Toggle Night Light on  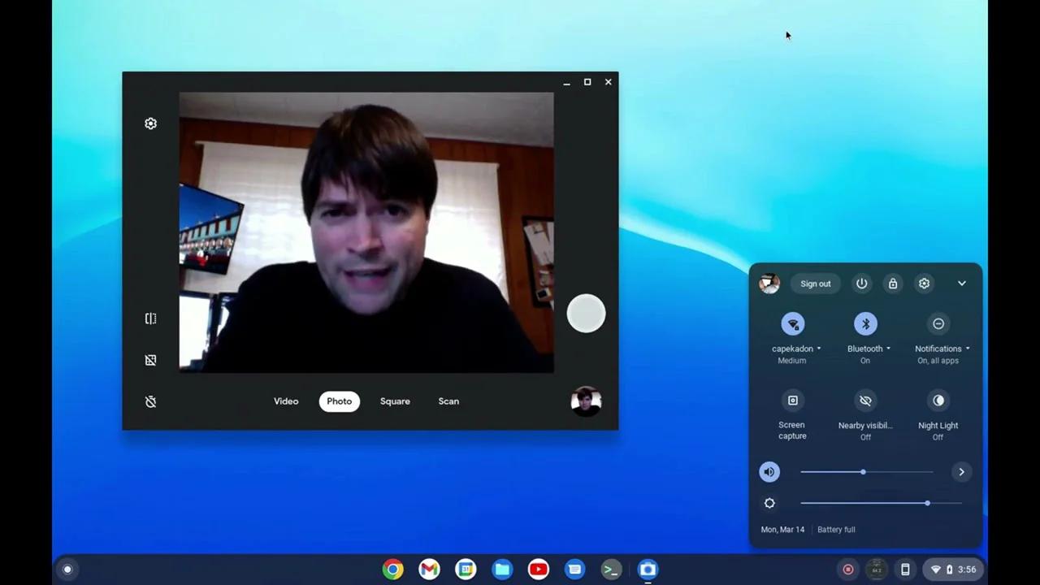938,401
